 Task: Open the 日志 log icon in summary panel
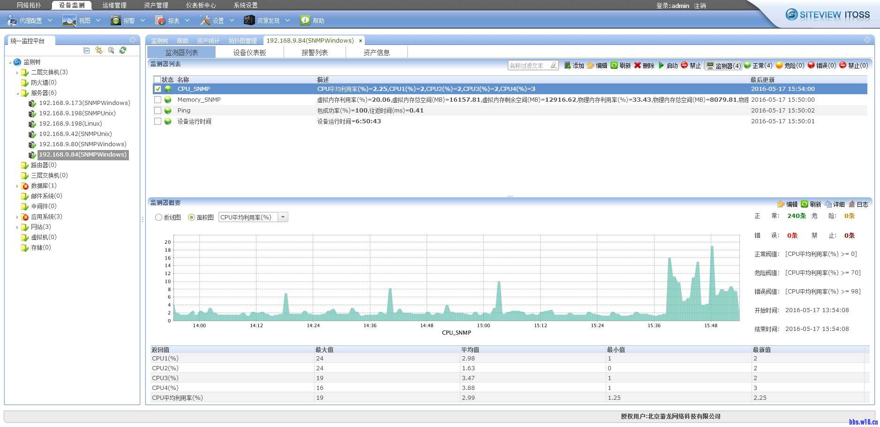pos(851,204)
